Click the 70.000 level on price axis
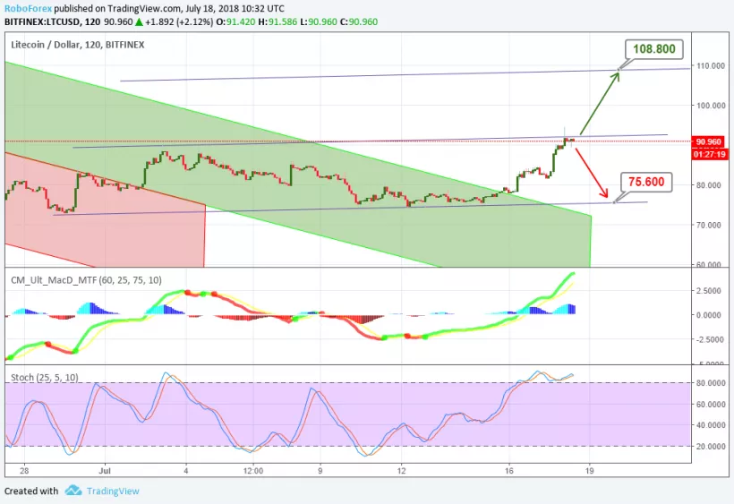 click(710, 225)
